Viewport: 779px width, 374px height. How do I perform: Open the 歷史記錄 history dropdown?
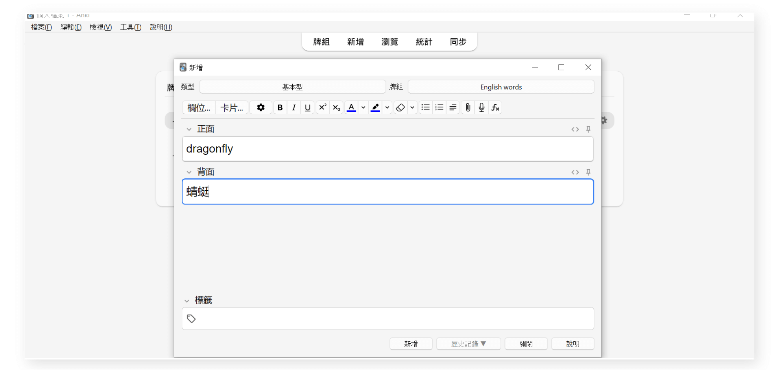click(468, 344)
